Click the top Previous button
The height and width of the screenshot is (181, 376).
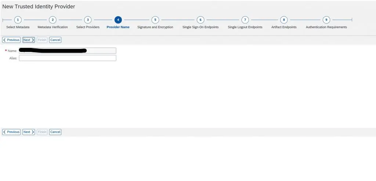click(x=11, y=40)
